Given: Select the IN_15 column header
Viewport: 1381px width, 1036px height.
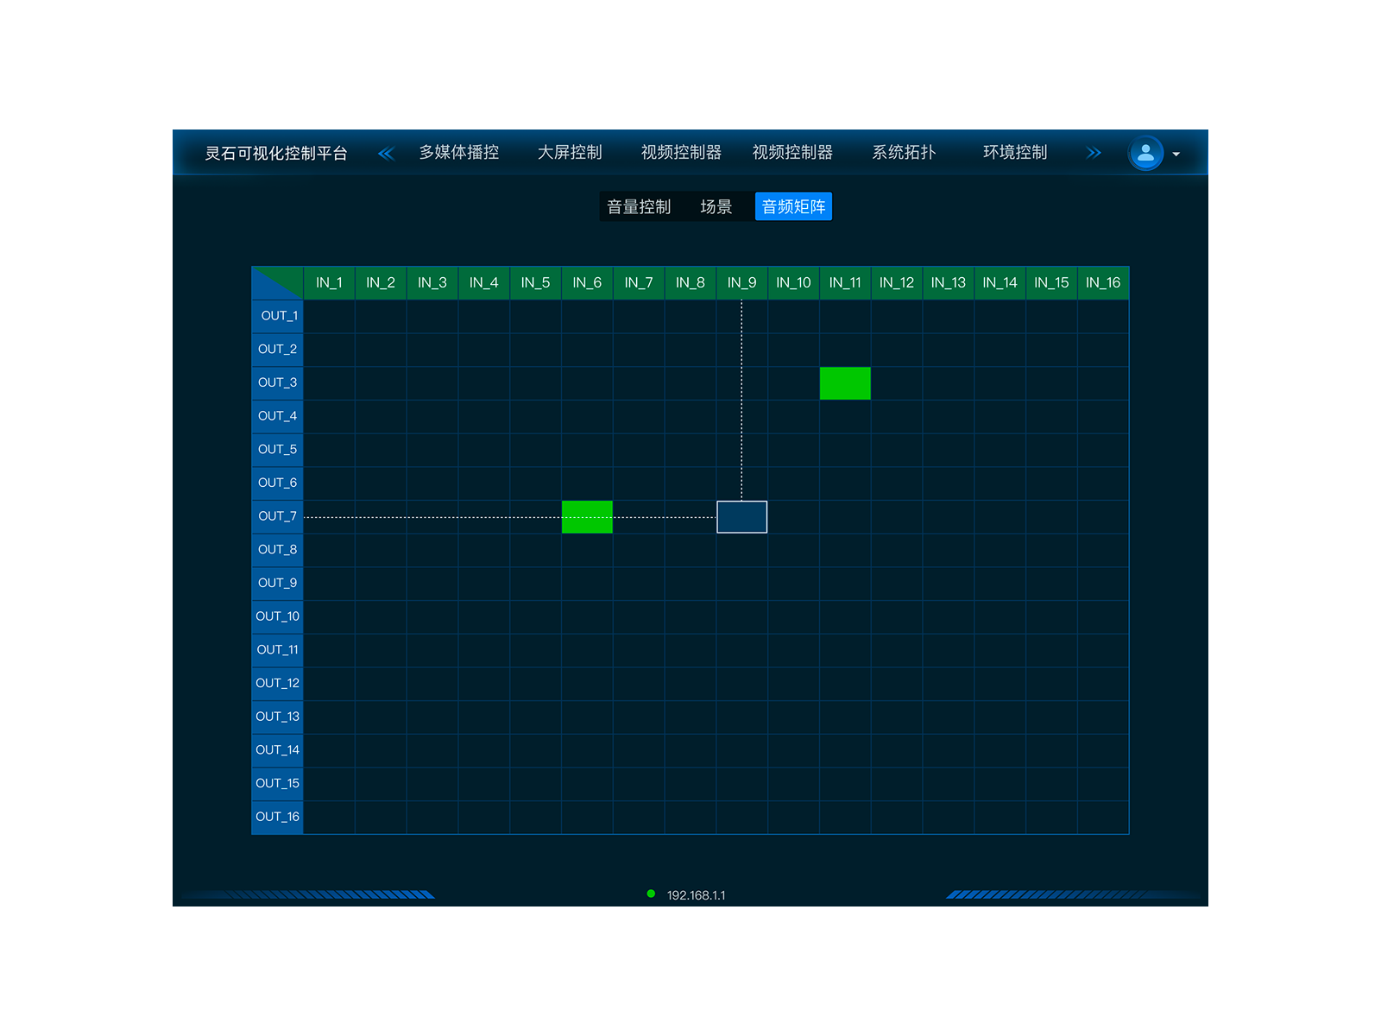Looking at the screenshot, I should tap(1051, 283).
